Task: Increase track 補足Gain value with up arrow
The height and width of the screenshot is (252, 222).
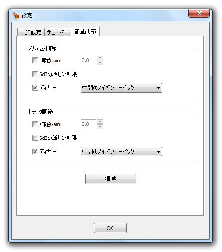Action: pos(100,122)
